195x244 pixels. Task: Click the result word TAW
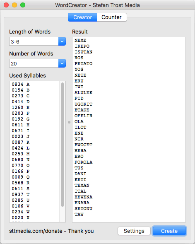(79, 215)
